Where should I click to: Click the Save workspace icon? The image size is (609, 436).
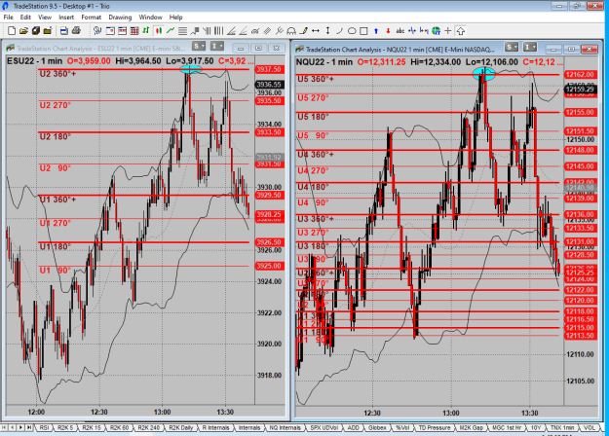click(36, 31)
